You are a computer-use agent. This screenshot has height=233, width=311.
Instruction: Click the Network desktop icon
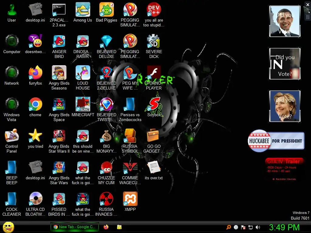12,76
